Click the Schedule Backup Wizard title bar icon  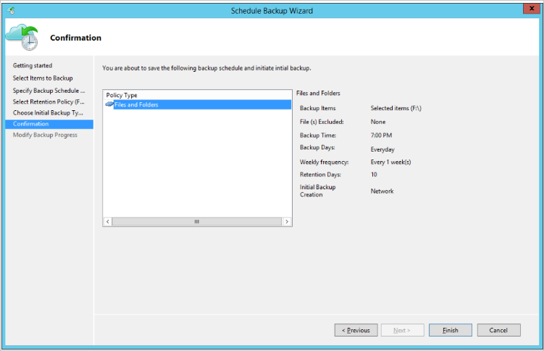pyautogui.click(x=11, y=11)
